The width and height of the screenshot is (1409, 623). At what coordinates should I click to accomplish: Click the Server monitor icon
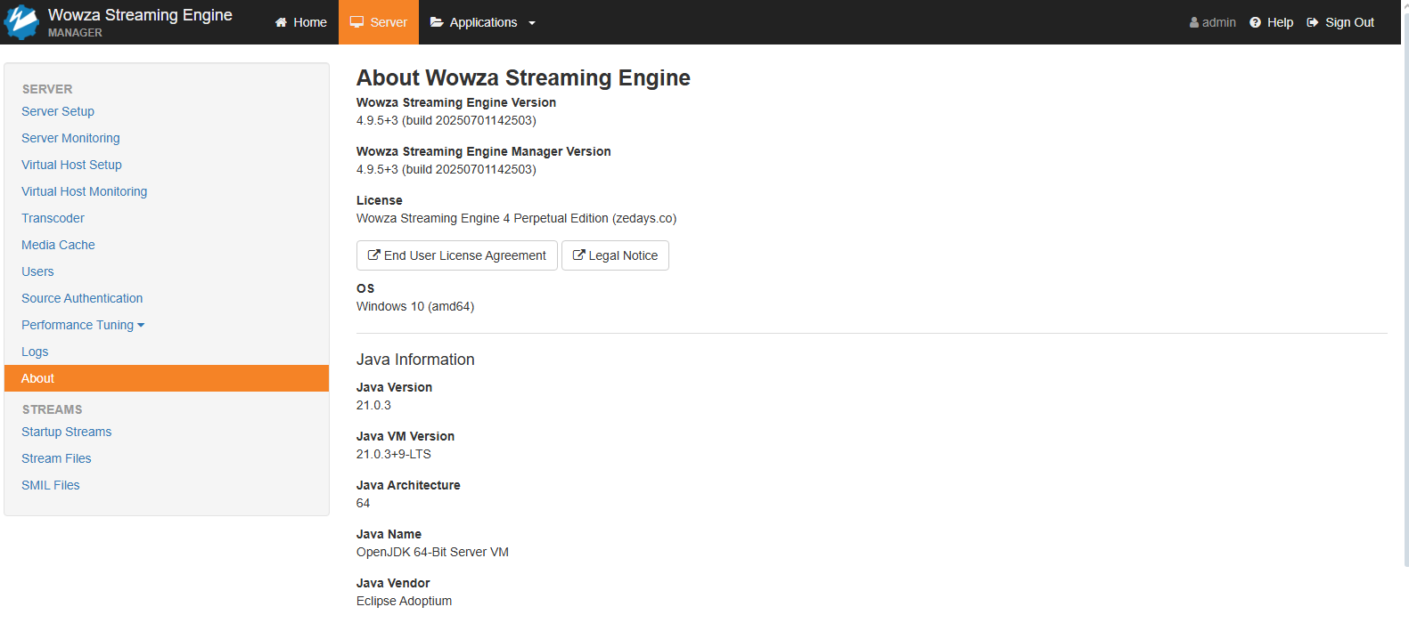coord(356,22)
